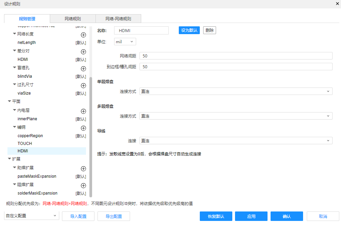The image size is (341, 226).
Task: Click the rule tree vertical scrollbar
Action: coord(91,136)
